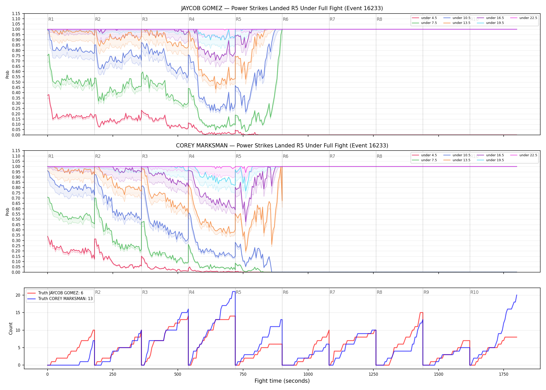Click the COREY MARKSMAN chart title
The image size is (546, 390).
click(x=282, y=146)
